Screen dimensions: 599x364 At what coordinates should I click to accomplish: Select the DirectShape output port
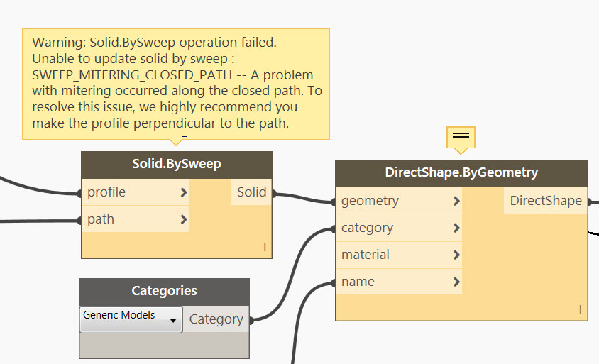(x=546, y=201)
